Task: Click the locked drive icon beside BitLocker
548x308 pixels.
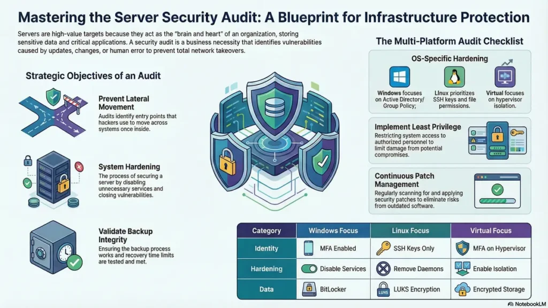Action: [x=309, y=289]
